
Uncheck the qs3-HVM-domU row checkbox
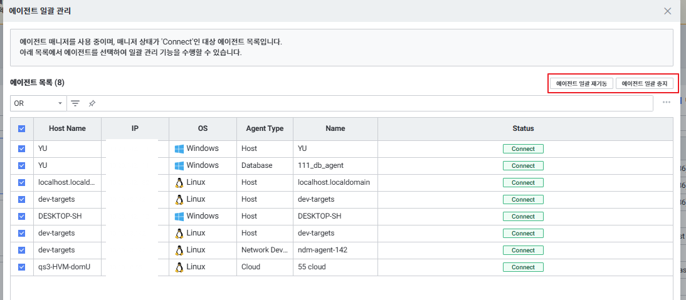point(22,267)
